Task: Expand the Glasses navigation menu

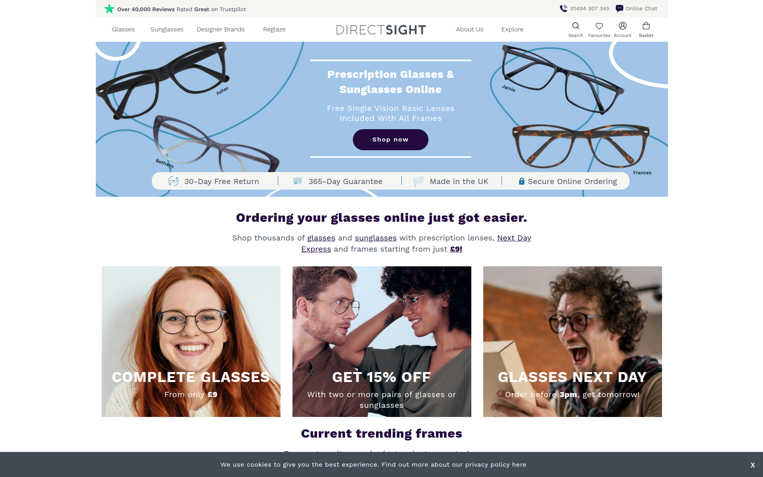Action: click(x=123, y=29)
